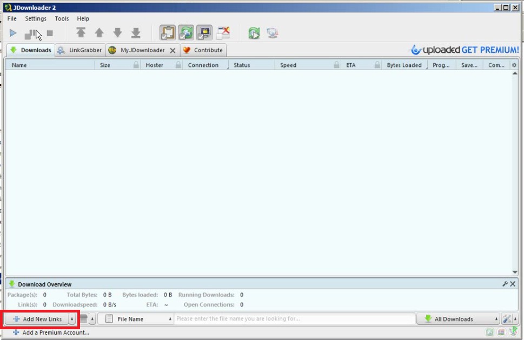Close the My.JDownloader tab
Screen dimensions: 524x340
click(x=173, y=50)
